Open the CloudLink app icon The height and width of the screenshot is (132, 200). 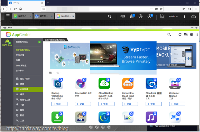[151, 84]
